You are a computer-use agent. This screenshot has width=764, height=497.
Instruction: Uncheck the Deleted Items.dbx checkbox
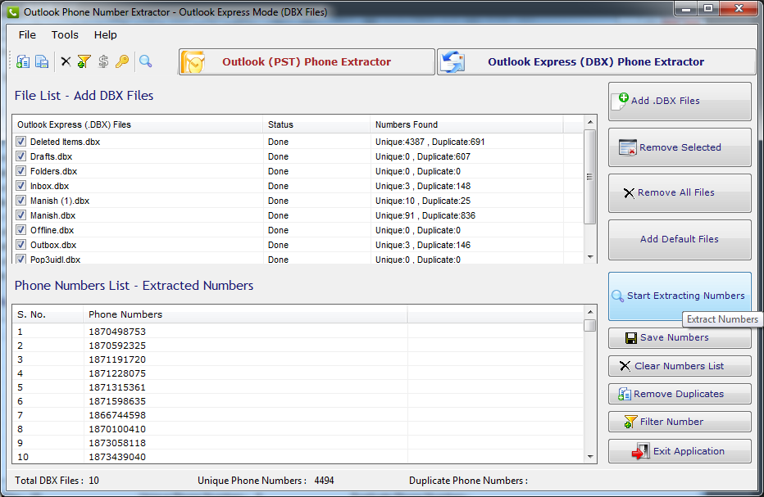coord(21,142)
